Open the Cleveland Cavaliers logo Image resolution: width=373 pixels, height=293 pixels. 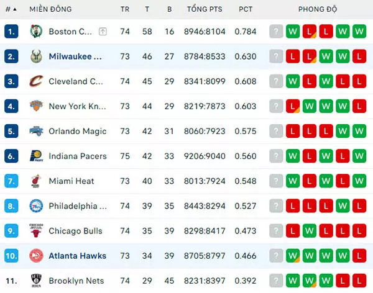click(x=36, y=81)
